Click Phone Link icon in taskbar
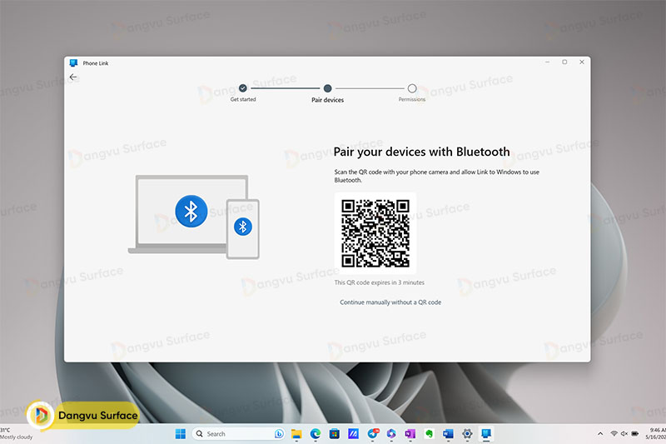The image size is (666, 444). [486, 434]
